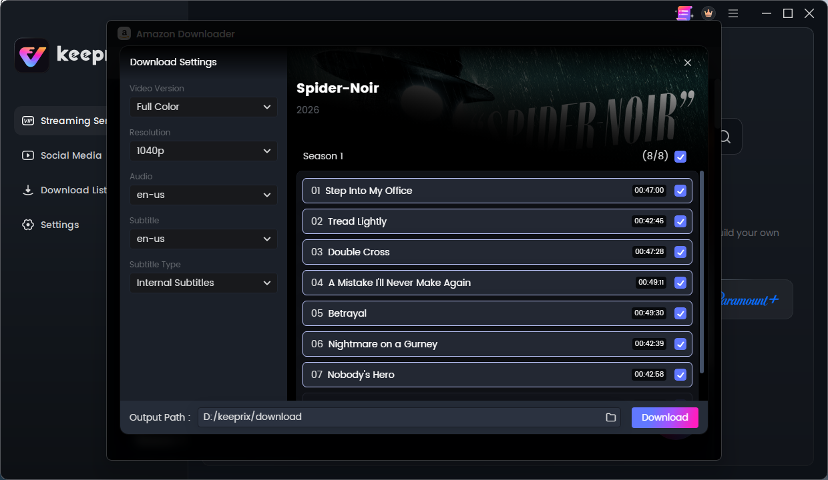828x480 pixels.
Task: Uncheck episode Betrayal
Action: (680, 313)
